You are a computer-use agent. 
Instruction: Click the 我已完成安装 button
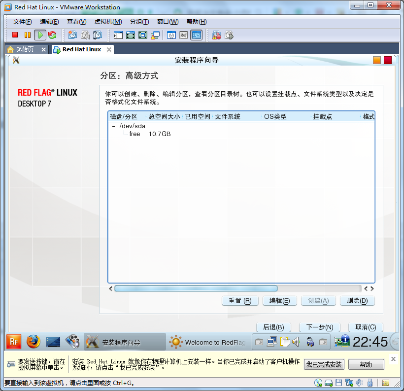[x=324, y=364]
